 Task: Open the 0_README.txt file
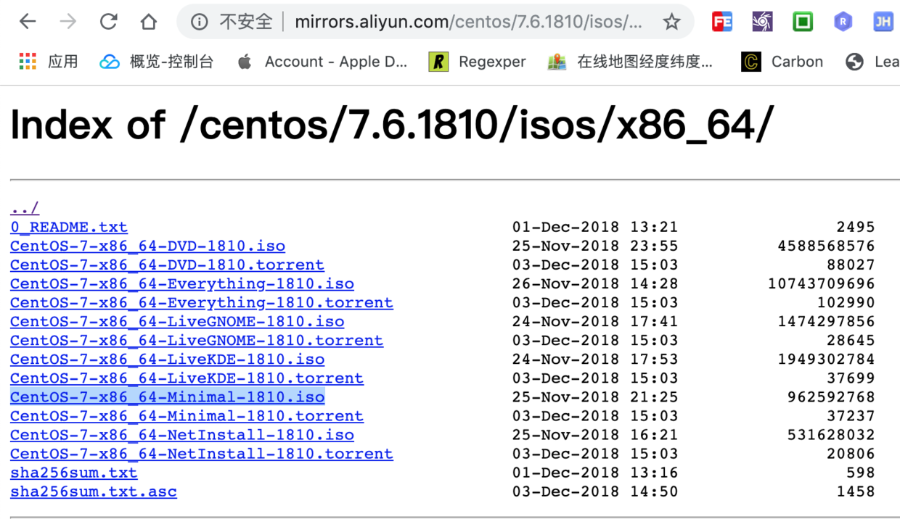pos(68,227)
